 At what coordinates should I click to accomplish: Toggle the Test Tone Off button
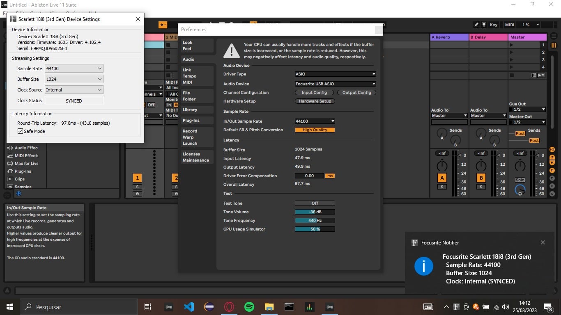[315, 203]
